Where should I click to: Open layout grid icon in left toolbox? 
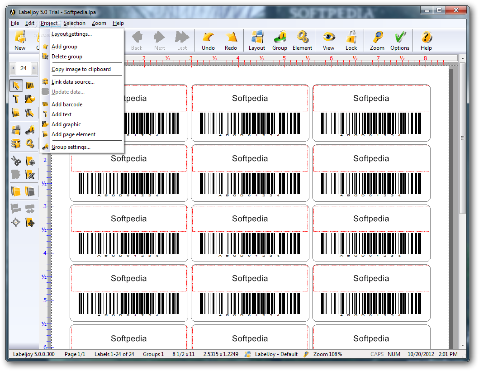click(x=16, y=130)
